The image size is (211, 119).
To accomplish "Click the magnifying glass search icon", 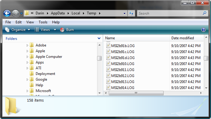I will (x=204, y=13).
